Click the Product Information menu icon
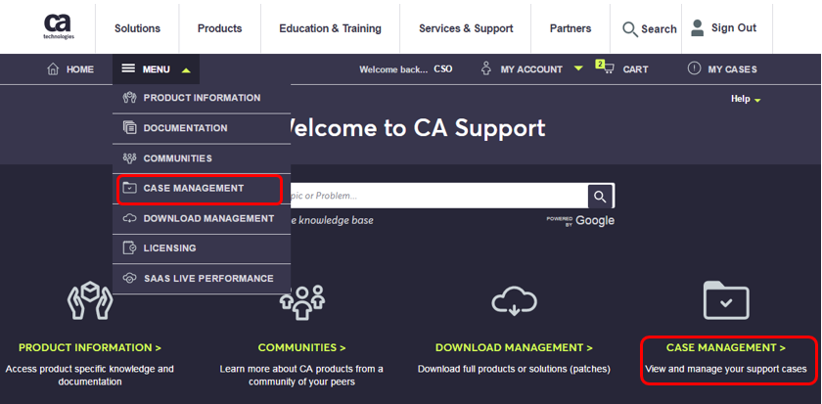 [x=129, y=98]
